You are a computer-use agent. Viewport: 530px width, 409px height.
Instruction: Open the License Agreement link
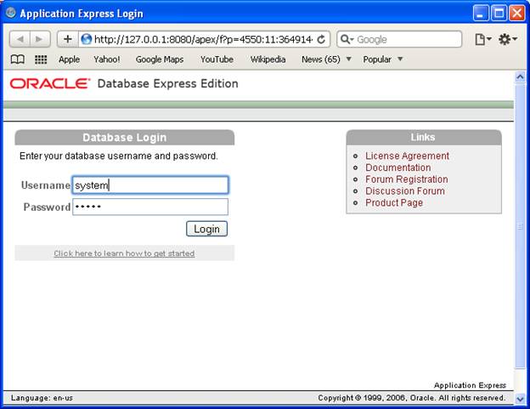pos(407,156)
